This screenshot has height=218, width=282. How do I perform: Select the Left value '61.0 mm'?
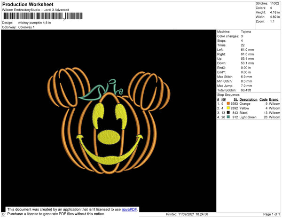click(x=247, y=50)
